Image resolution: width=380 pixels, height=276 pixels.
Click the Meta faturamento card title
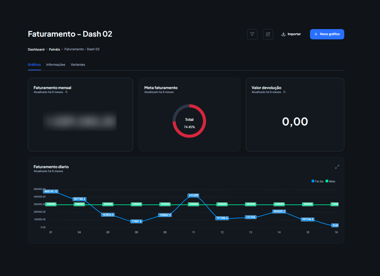click(x=161, y=88)
